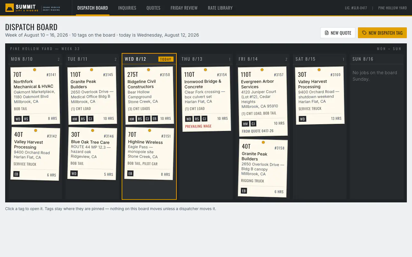Viewport: 412px width, 257px height.
Task: Open the Evergreen Arbor Services tag
Action: coord(263,101)
